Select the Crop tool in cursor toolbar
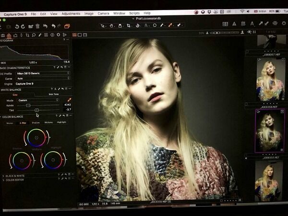Image resolution: width=288 pixels, height=216 pixels. tap(128, 25)
